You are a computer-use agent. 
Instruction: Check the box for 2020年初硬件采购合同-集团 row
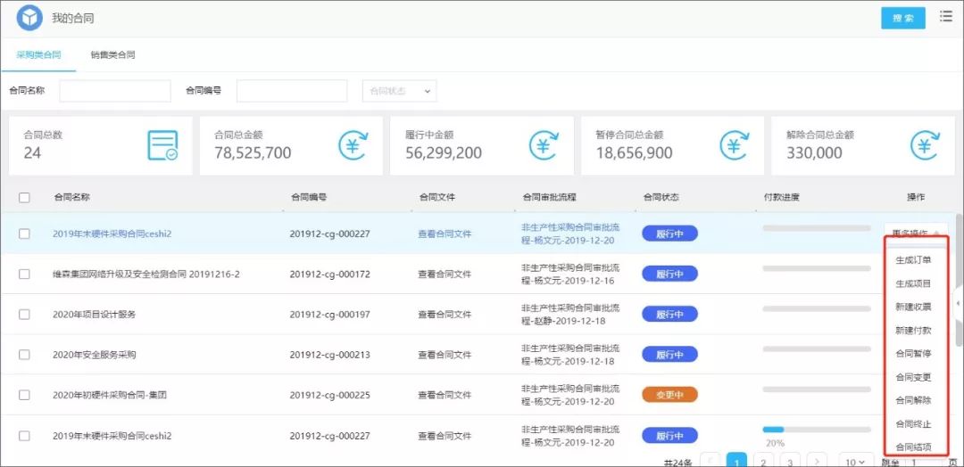coord(25,395)
